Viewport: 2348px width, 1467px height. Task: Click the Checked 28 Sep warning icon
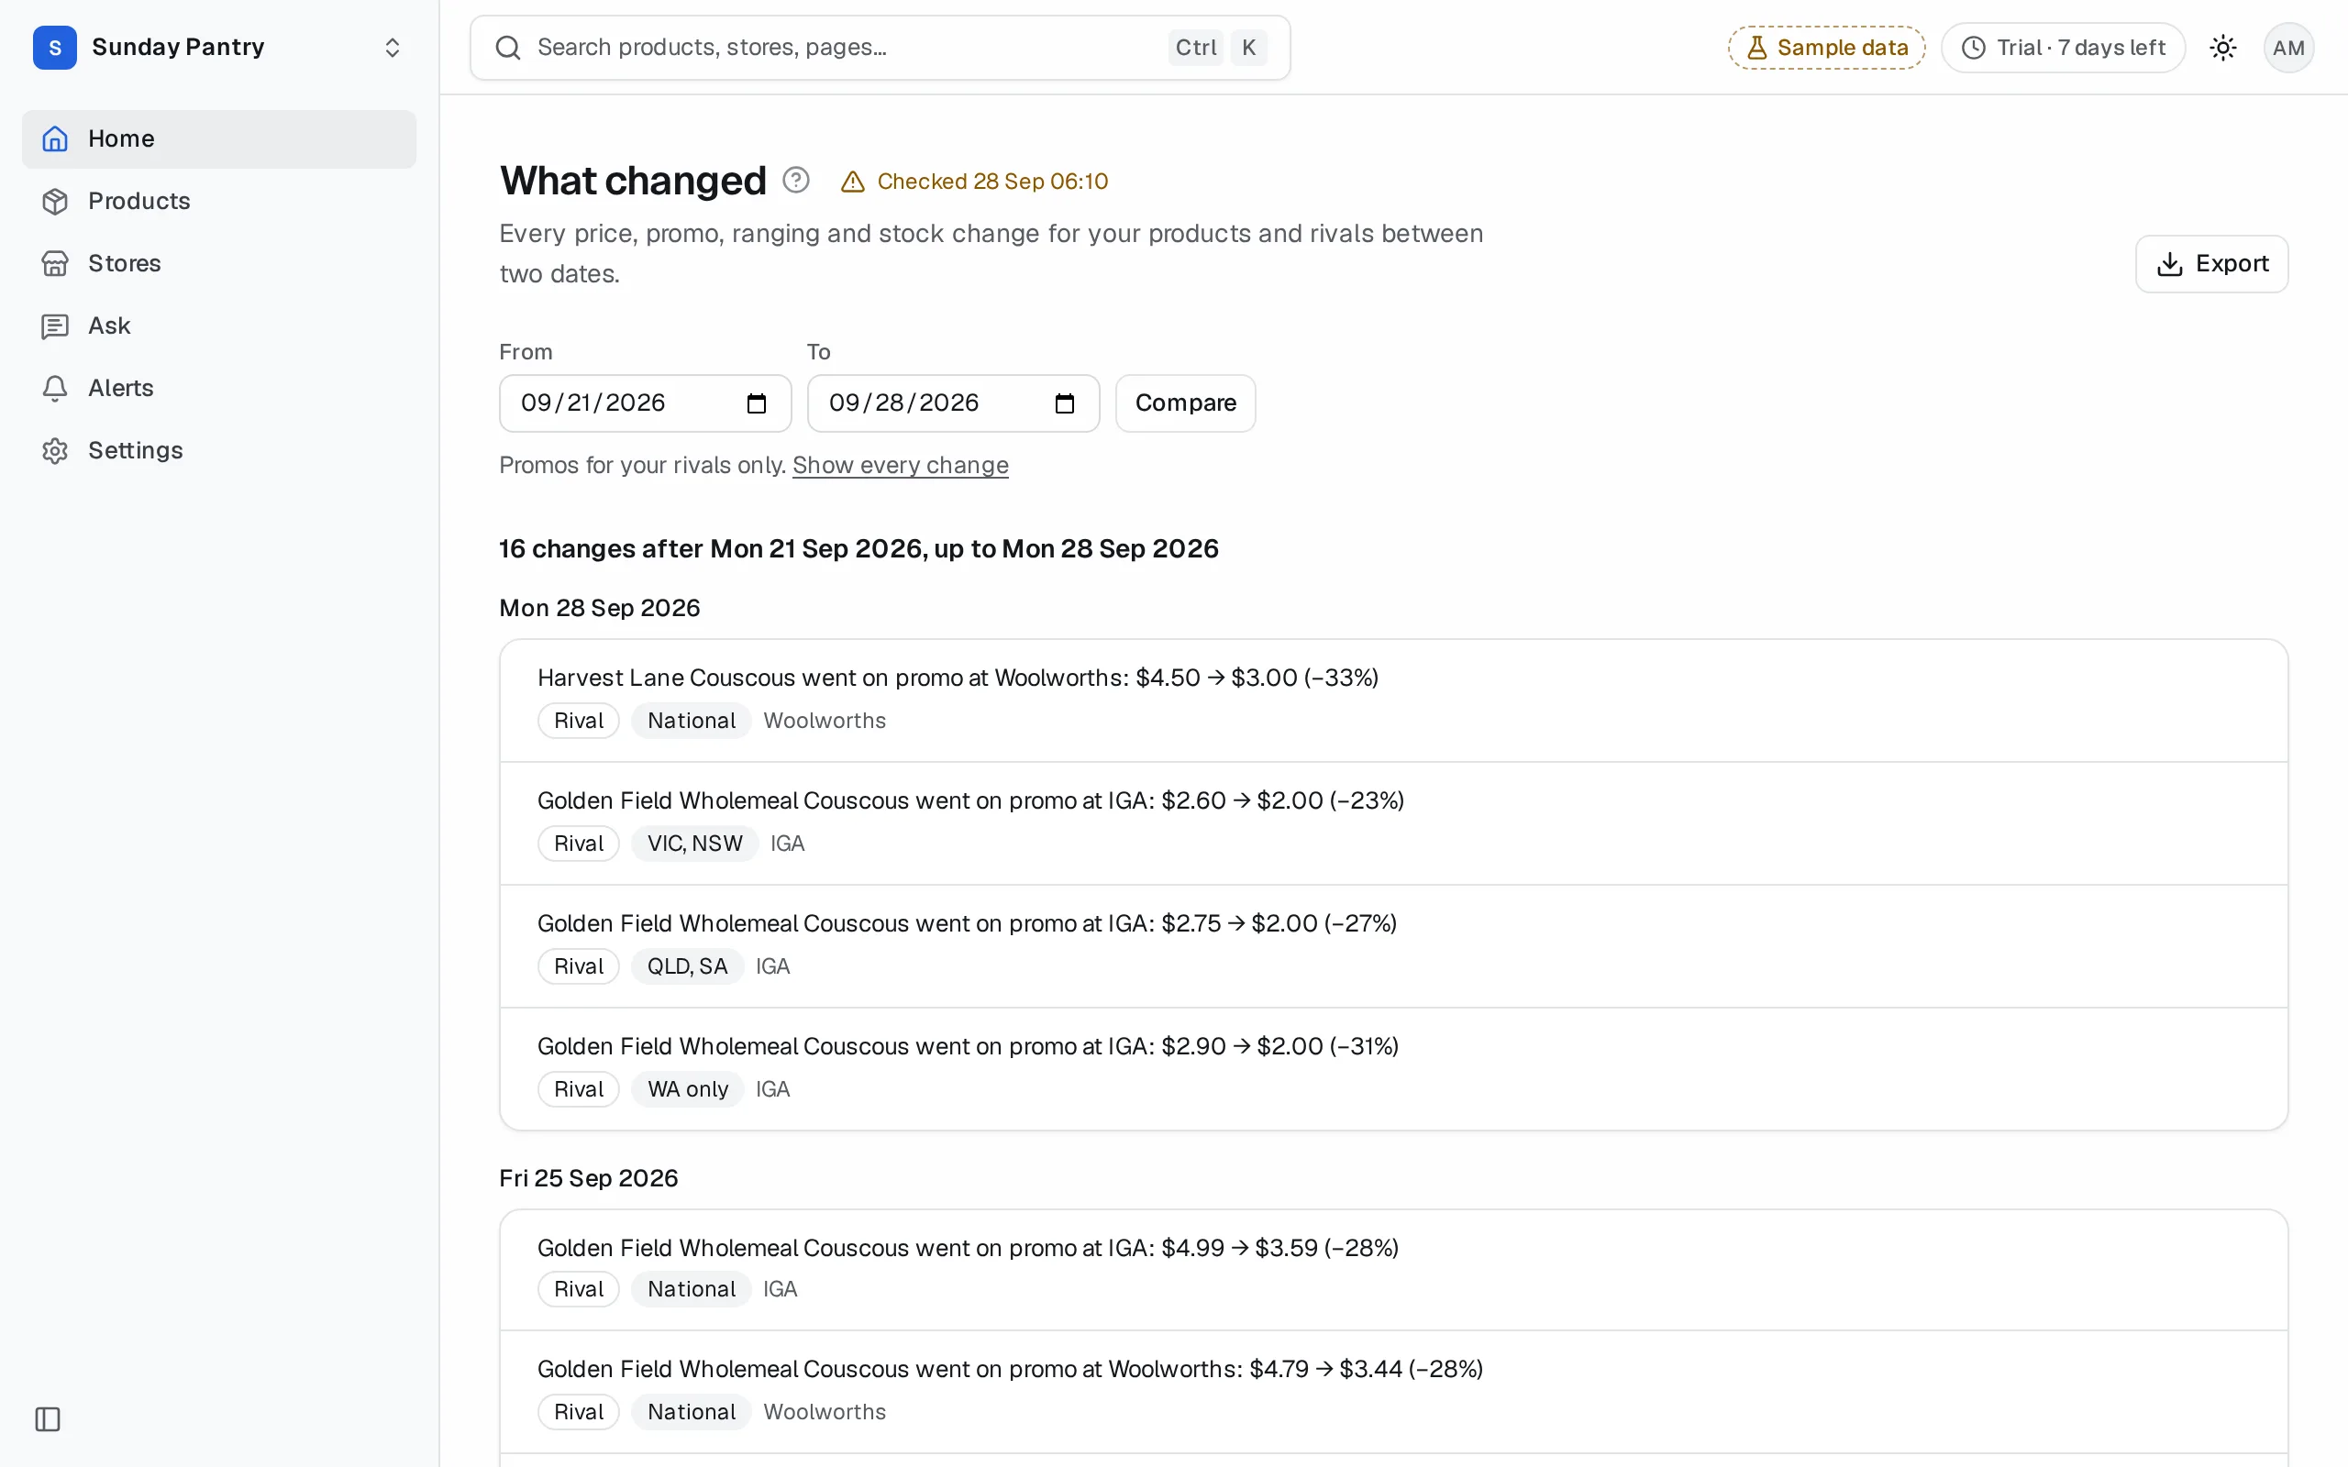(x=852, y=182)
